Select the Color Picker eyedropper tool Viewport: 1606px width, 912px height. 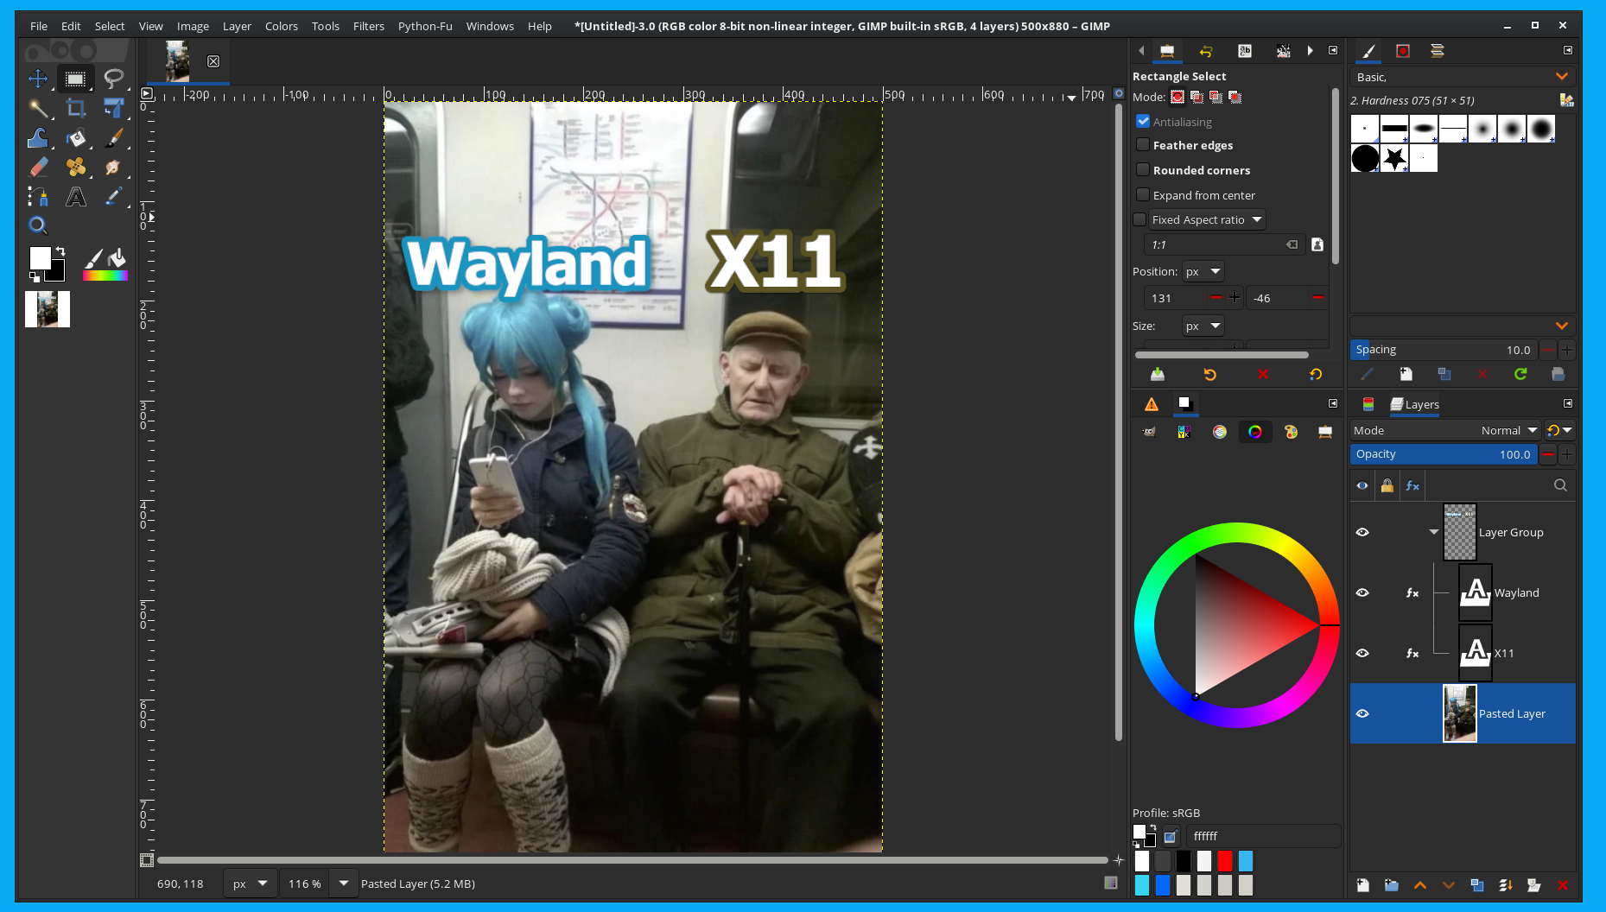coord(113,197)
